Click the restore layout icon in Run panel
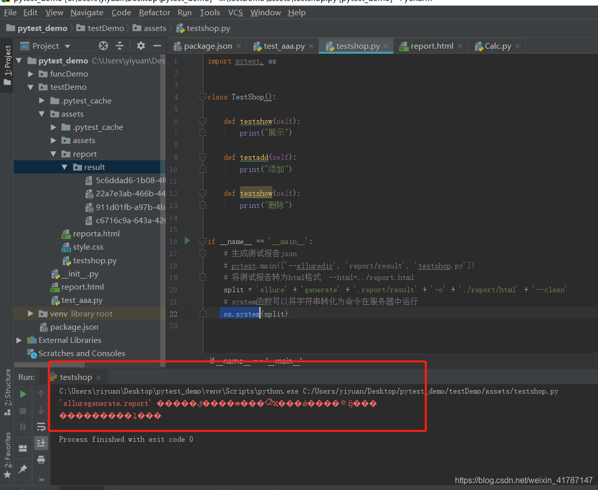This screenshot has height=490, width=598. pos(23,448)
